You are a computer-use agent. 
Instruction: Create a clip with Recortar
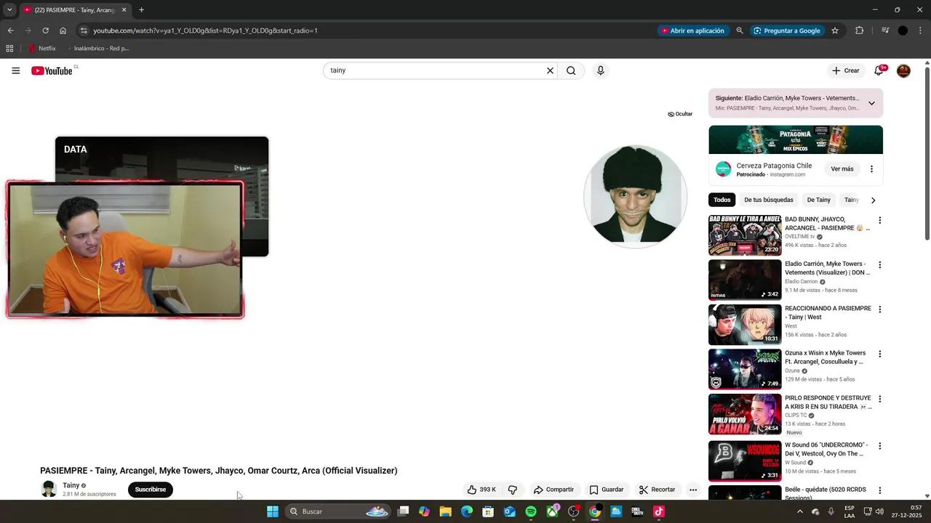tap(657, 490)
